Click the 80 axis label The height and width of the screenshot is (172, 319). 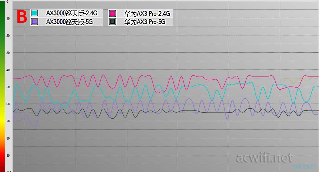(8, 138)
